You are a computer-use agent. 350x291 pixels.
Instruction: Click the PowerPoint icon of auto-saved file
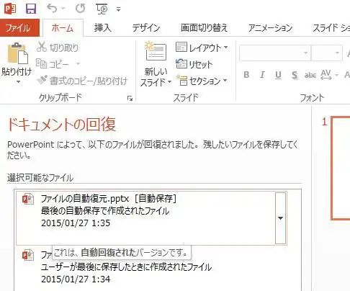28,199
